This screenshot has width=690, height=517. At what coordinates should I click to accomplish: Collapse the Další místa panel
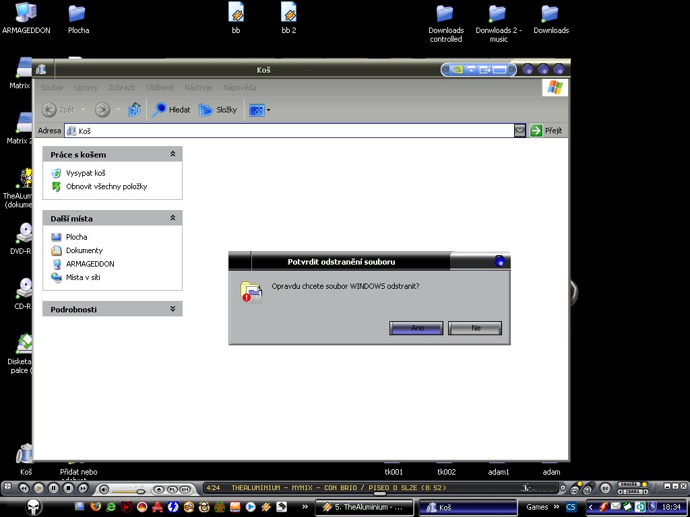172,217
